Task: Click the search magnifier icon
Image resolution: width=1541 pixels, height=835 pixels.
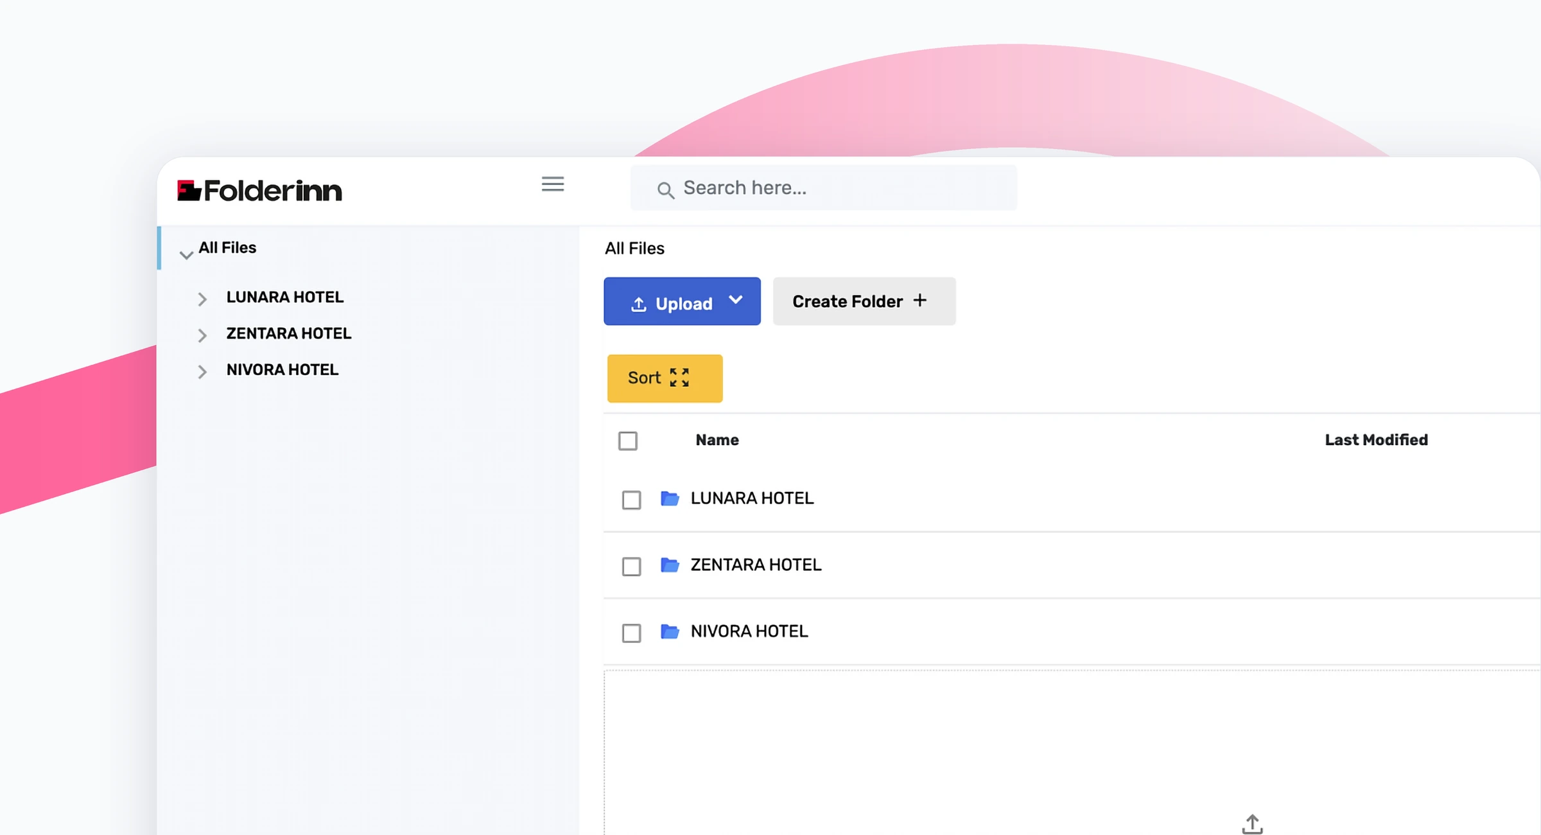Action: coord(665,190)
